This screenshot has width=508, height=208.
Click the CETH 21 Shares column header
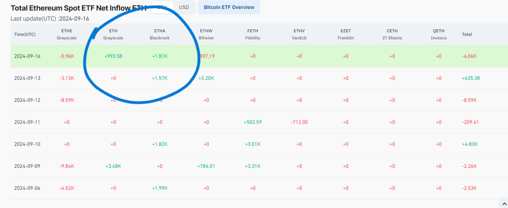pos(392,34)
